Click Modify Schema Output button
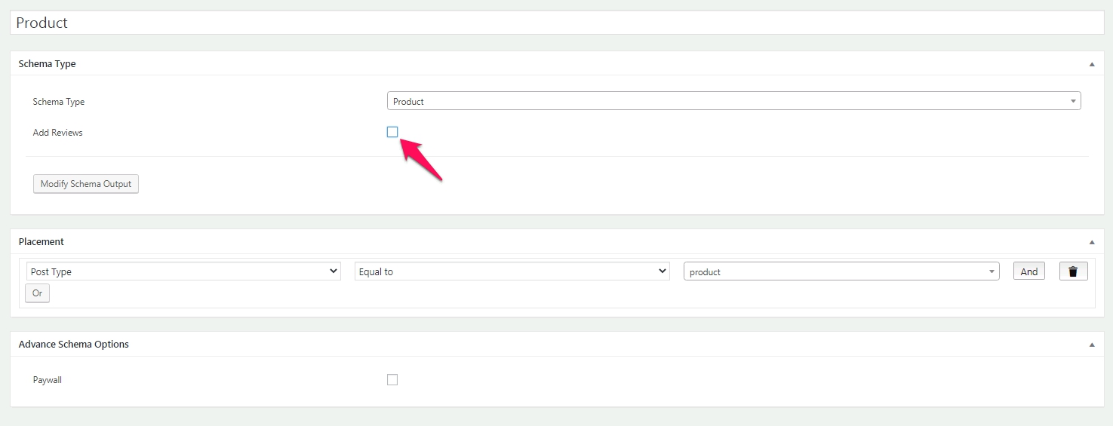This screenshot has height=426, width=1113. point(86,184)
